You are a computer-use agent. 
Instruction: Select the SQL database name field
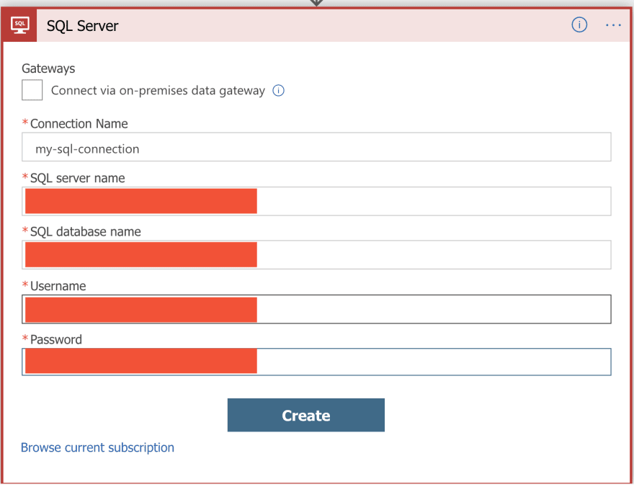[316, 255]
